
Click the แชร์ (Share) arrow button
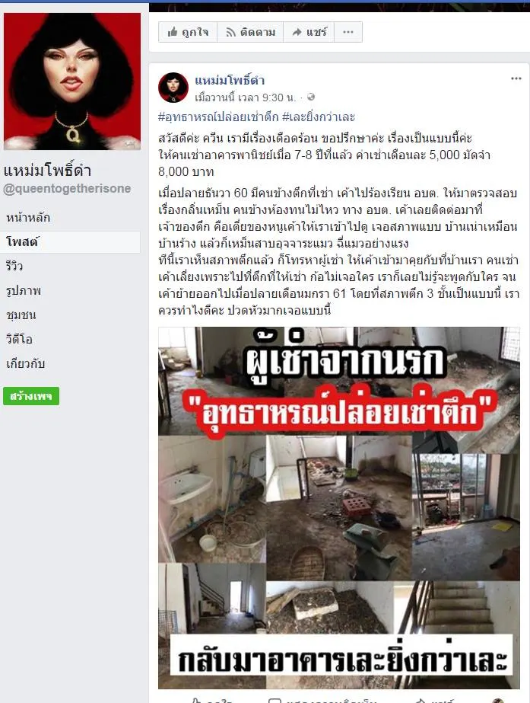[x=309, y=32]
